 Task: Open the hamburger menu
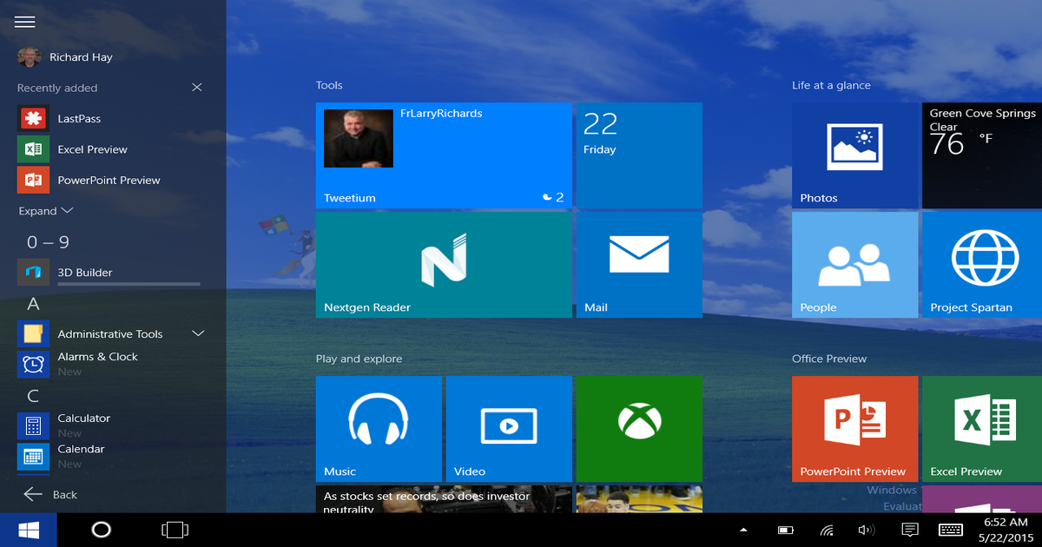[24, 22]
